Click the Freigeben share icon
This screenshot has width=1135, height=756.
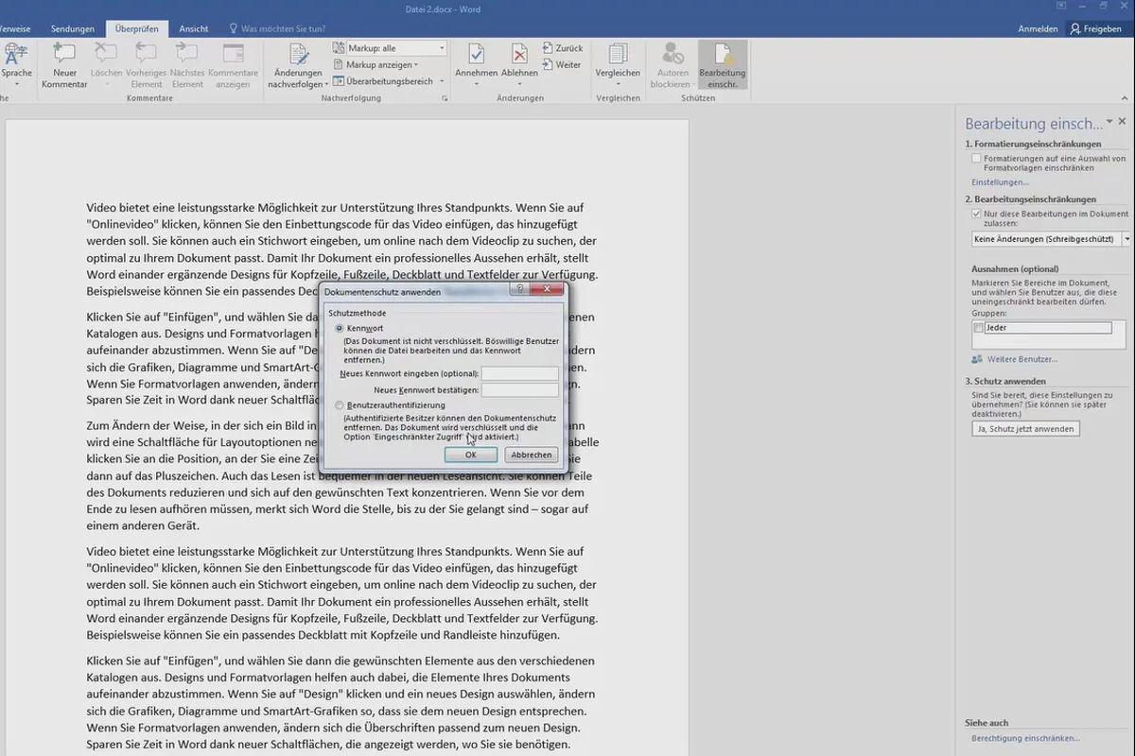point(1075,29)
